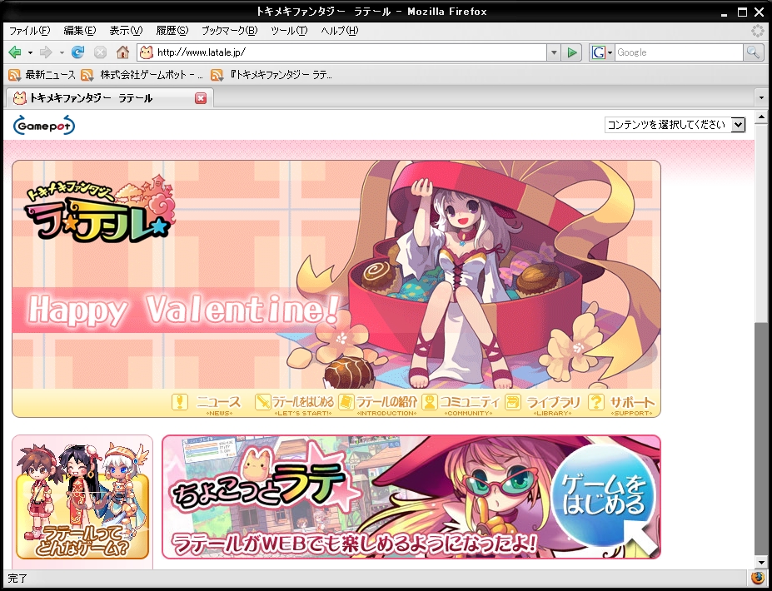
Task: Click the green Go arrow button
Action: (x=571, y=52)
